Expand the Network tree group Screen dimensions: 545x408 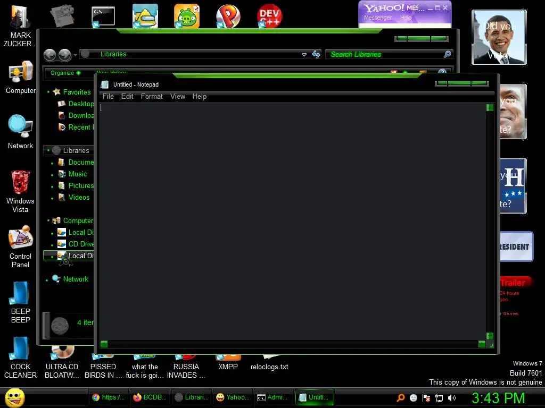[x=47, y=279]
